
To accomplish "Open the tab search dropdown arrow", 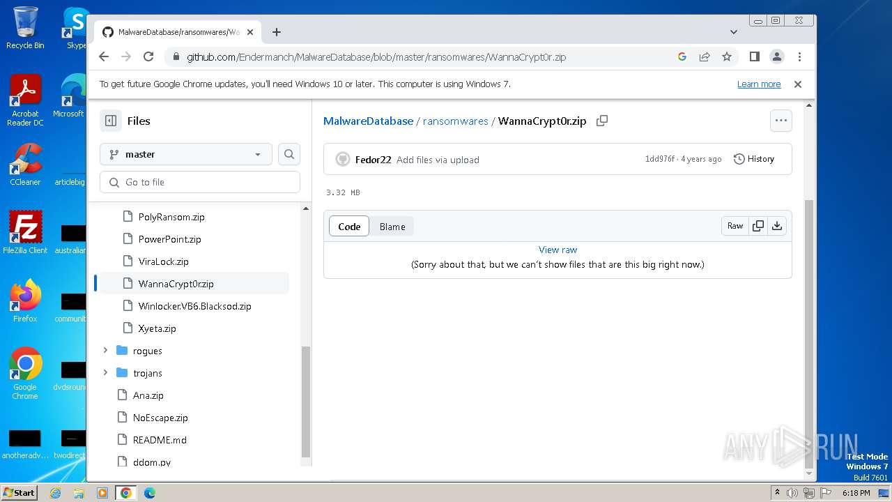I will coord(733,32).
